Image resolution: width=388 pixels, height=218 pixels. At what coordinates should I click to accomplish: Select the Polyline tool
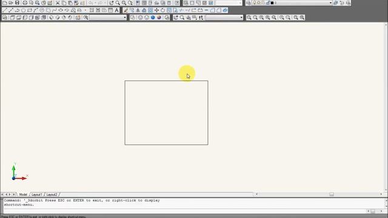point(17,10)
